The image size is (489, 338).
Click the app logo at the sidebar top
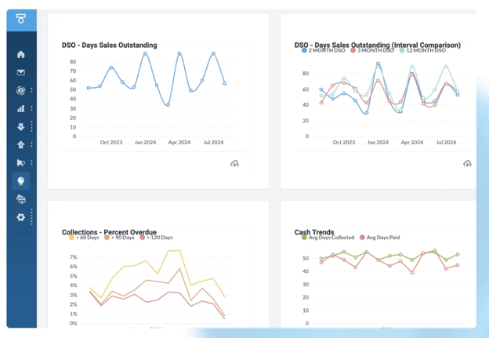pos(21,19)
